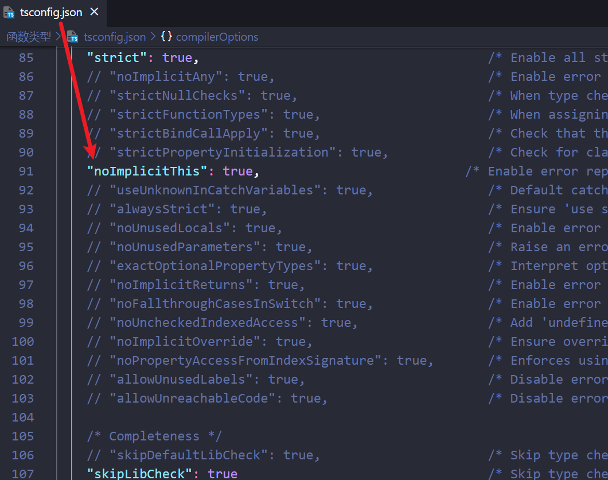Click the "strictBindCallApply" commented line
The width and height of the screenshot is (608, 480).
[203, 134]
